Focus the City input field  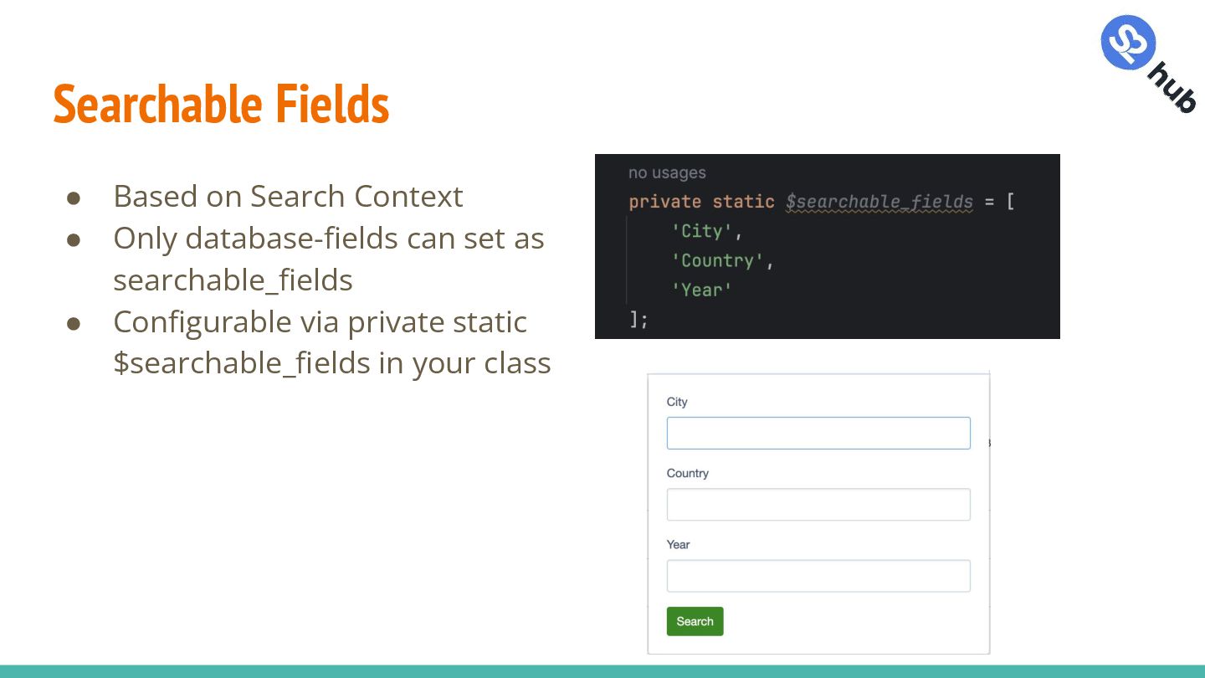(818, 433)
